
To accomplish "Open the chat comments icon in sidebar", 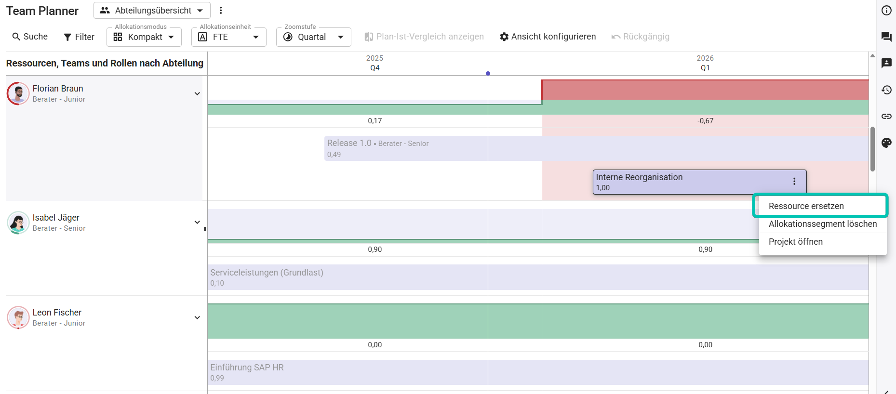I will click(886, 37).
